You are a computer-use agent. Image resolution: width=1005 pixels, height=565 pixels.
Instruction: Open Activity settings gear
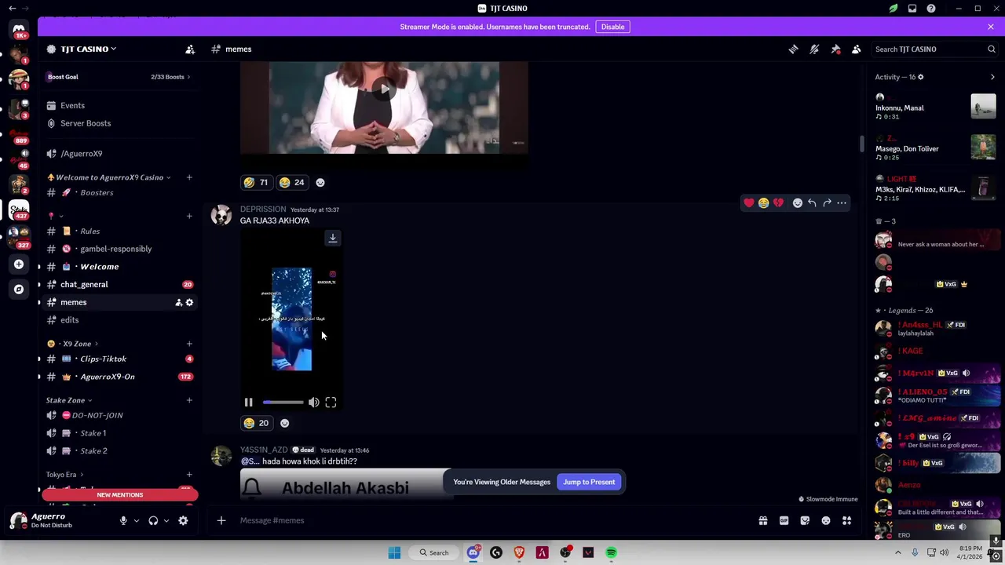(920, 77)
